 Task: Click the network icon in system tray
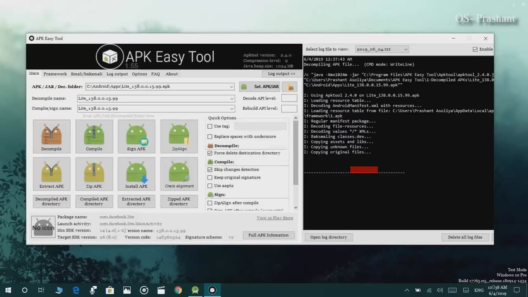click(429, 290)
